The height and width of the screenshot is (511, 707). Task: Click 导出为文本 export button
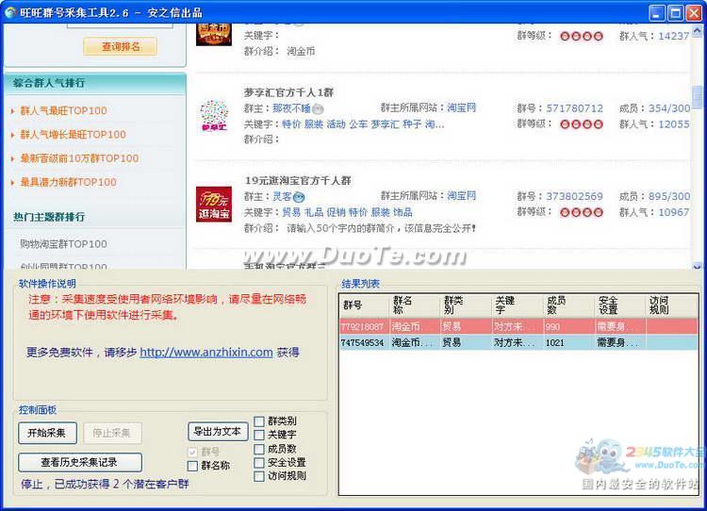click(x=218, y=432)
